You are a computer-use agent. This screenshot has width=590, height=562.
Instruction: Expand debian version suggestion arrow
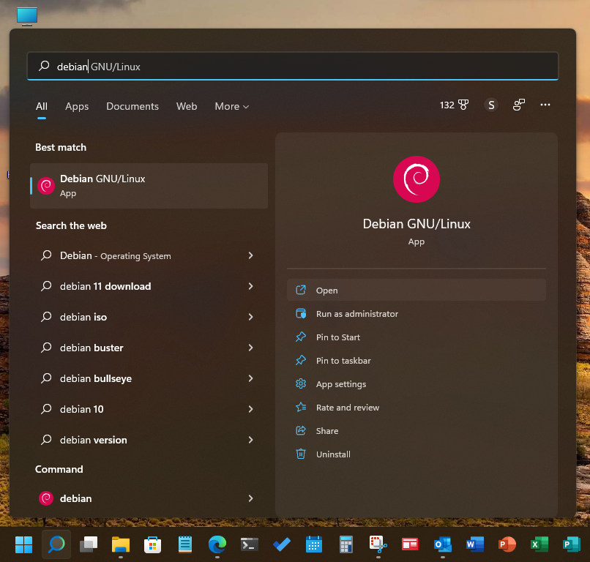tap(250, 440)
